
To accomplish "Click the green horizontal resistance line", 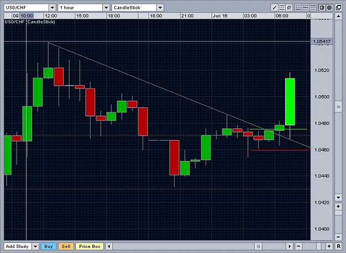I will [x=278, y=129].
